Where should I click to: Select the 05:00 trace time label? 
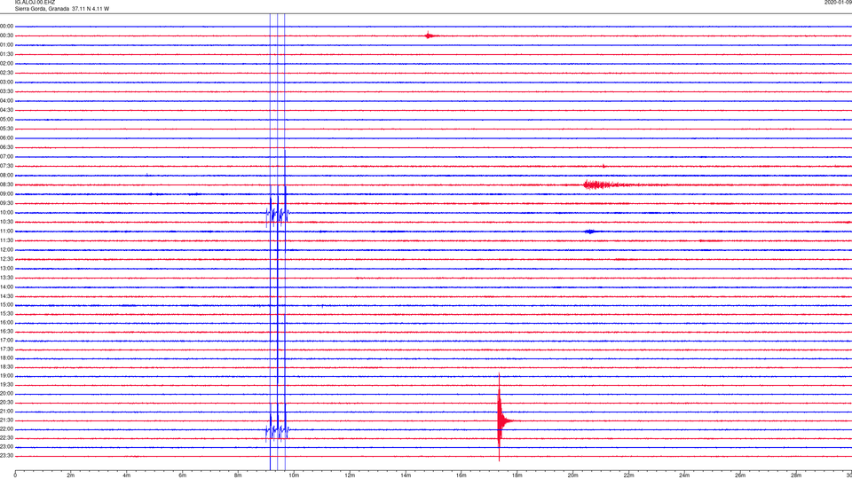pos(6,120)
